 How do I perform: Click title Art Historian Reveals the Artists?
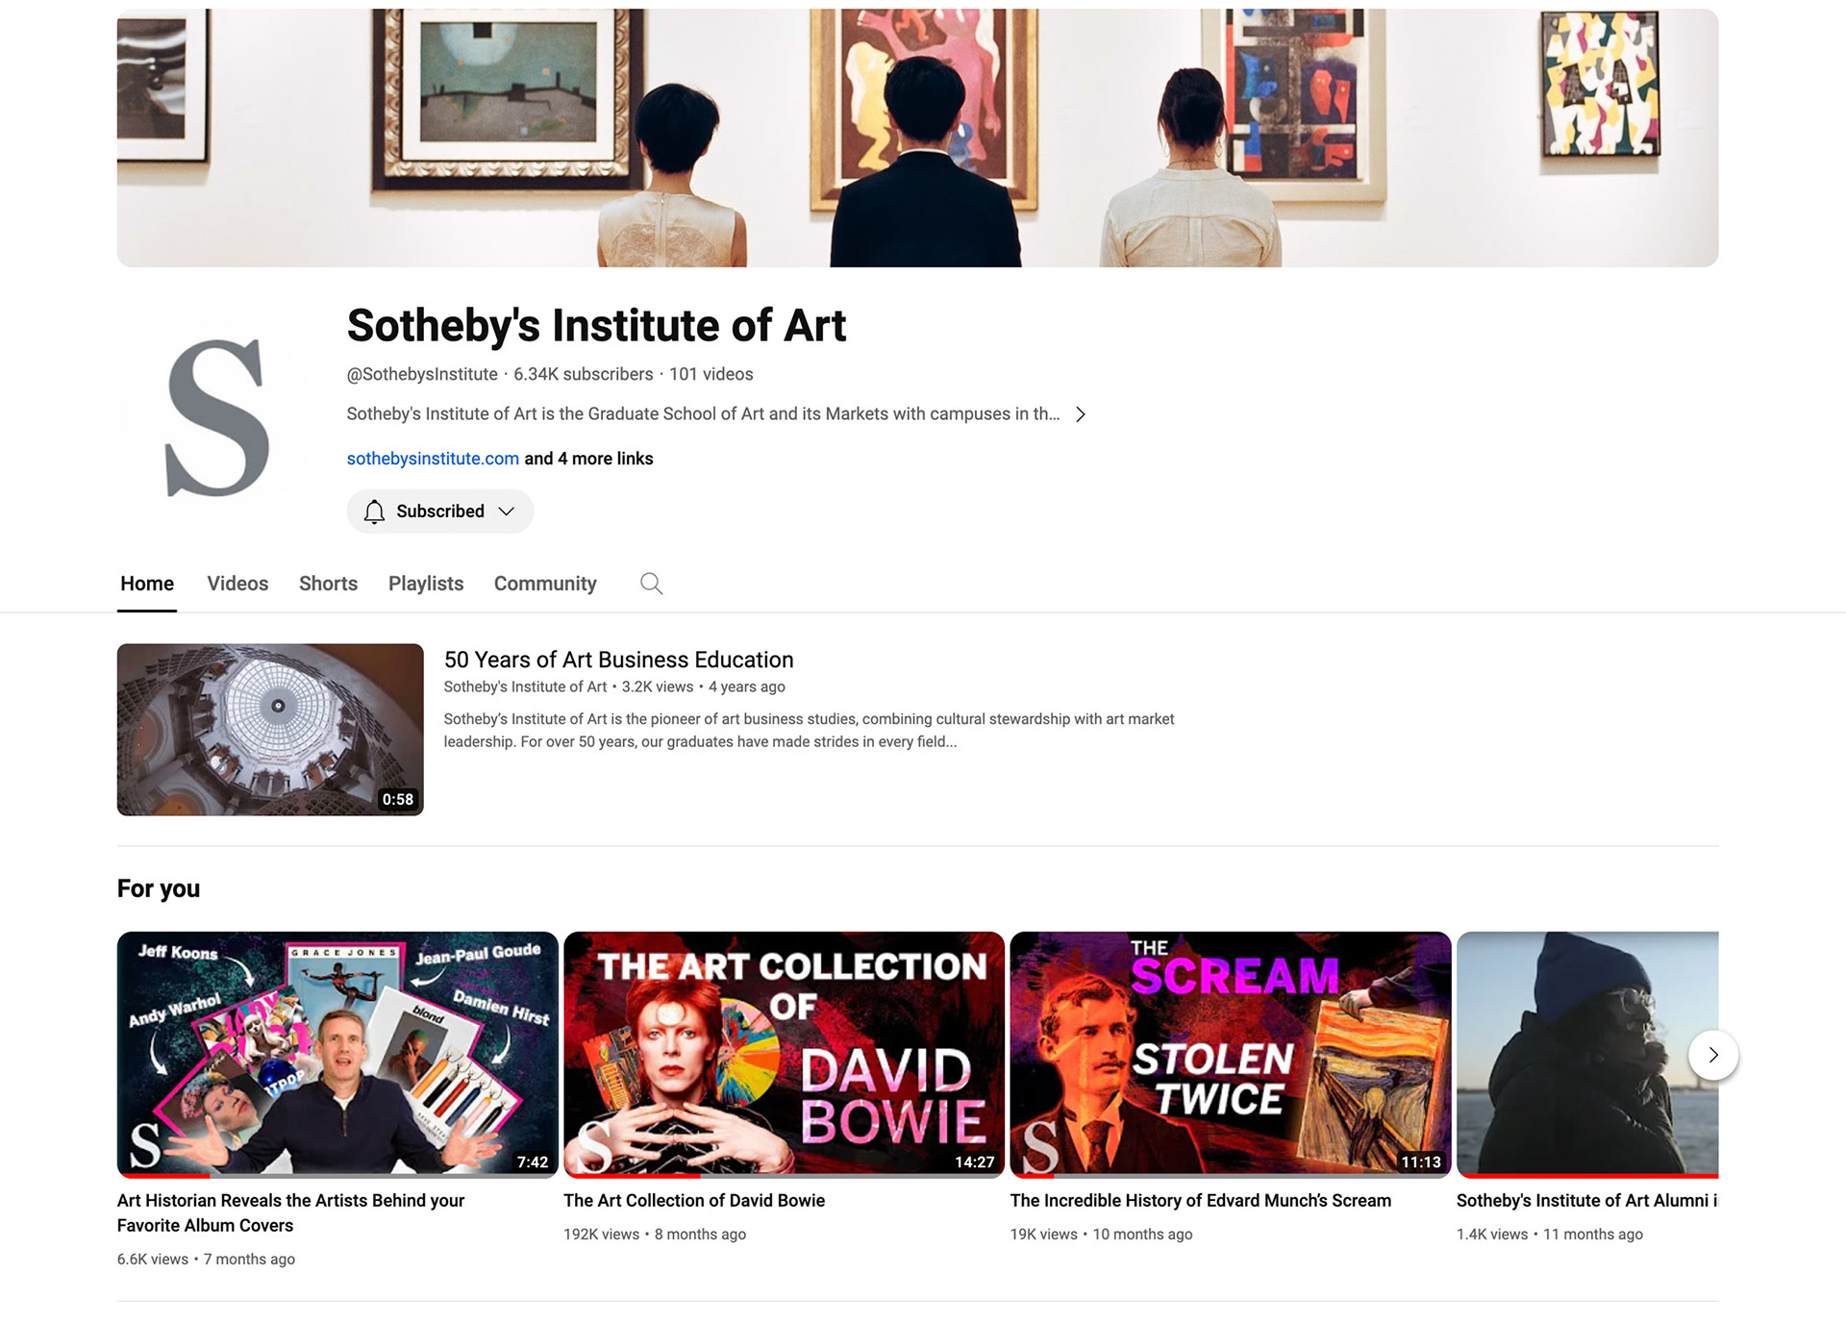pos(290,1212)
